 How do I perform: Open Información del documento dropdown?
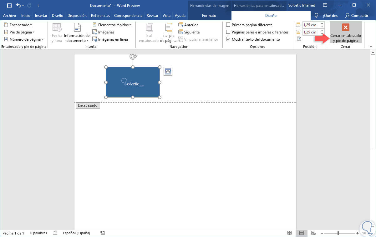point(77,33)
